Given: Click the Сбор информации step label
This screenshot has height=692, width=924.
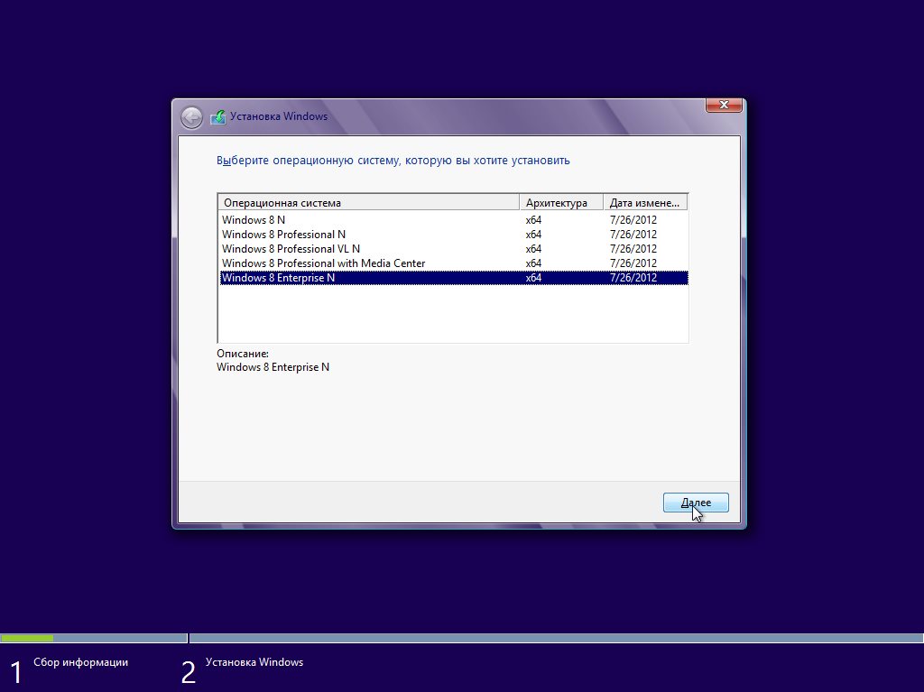Looking at the screenshot, I should (80, 662).
